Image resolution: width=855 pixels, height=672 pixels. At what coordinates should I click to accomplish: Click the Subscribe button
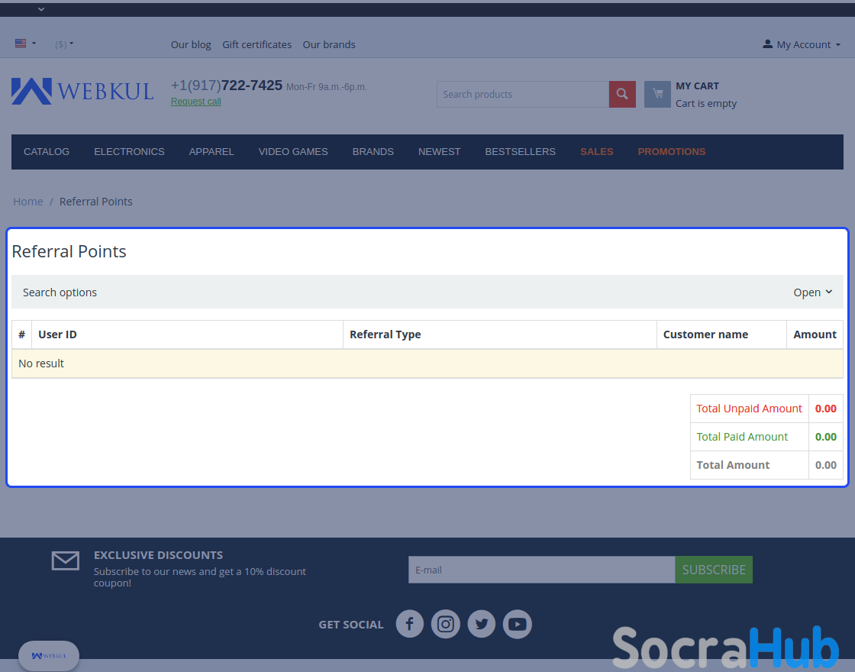[x=714, y=570]
